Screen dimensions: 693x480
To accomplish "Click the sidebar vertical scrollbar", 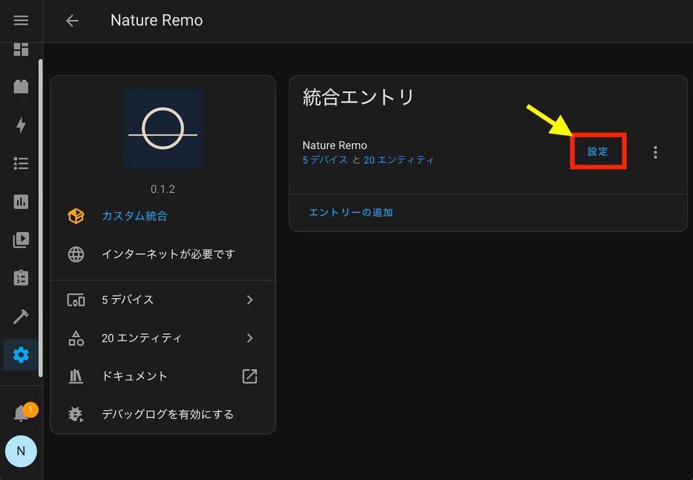I will [x=40, y=217].
